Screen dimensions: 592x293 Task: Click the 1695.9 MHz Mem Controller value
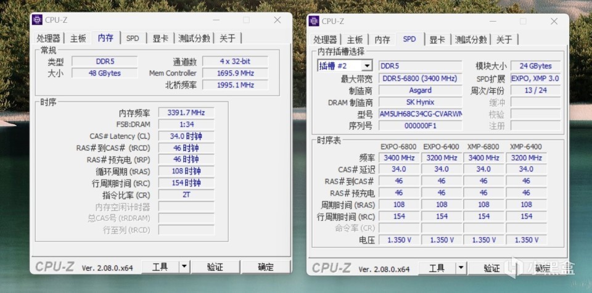click(235, 73)
